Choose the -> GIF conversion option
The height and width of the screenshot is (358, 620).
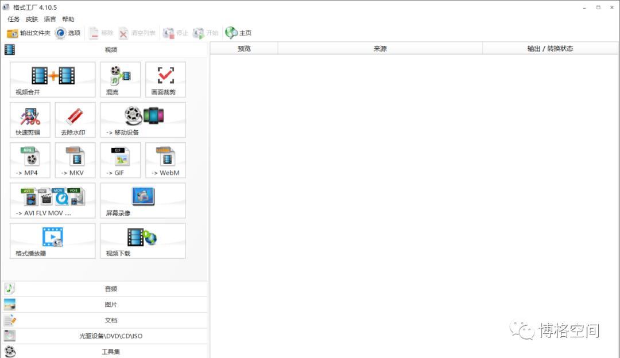click(x=120, y=160)
